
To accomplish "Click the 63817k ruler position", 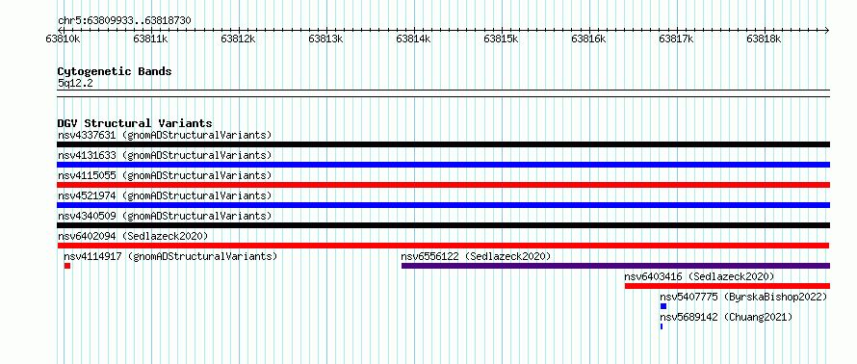I will coord(677,39).
